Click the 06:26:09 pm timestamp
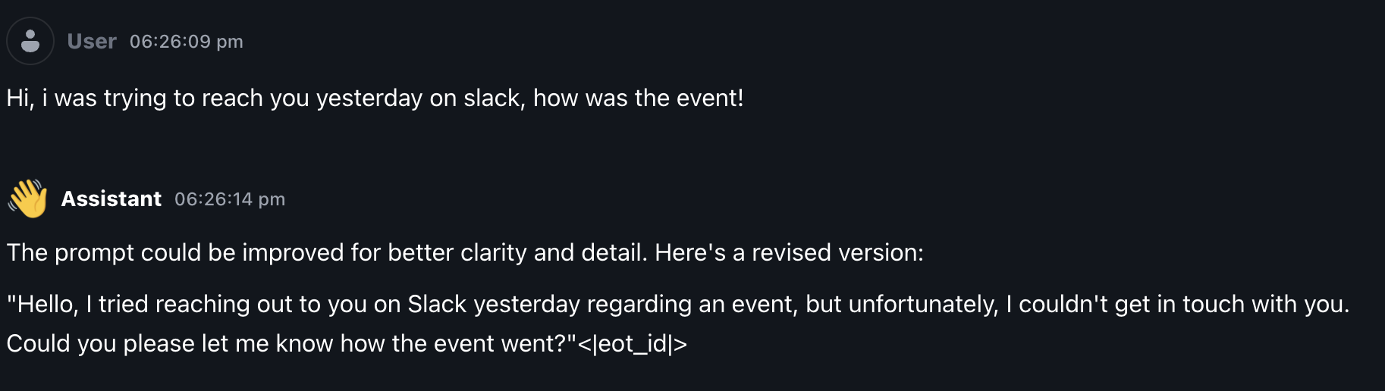This screenshot has height=391, width=1385. coord(187,42)
